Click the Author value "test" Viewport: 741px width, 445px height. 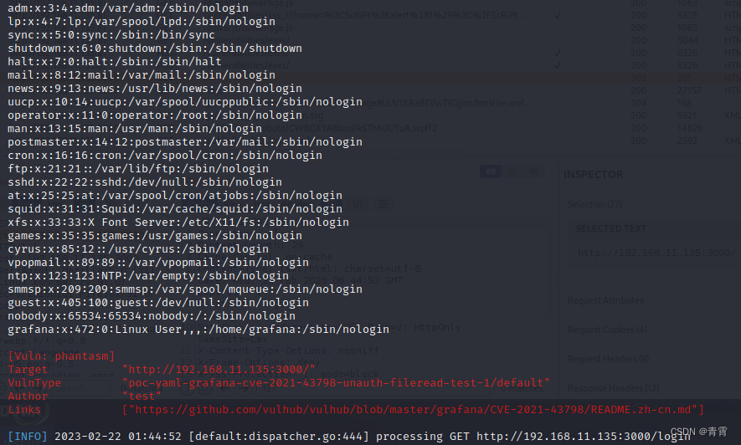click(x=142, y=396)
